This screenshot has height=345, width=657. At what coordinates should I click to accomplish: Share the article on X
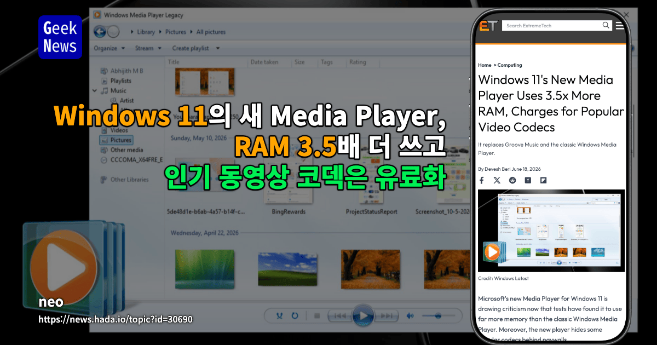[x=497, y=180]
